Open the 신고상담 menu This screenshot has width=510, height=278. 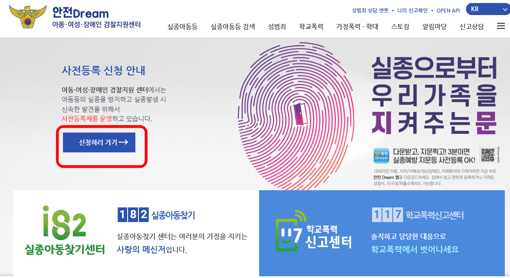(472, 27)
